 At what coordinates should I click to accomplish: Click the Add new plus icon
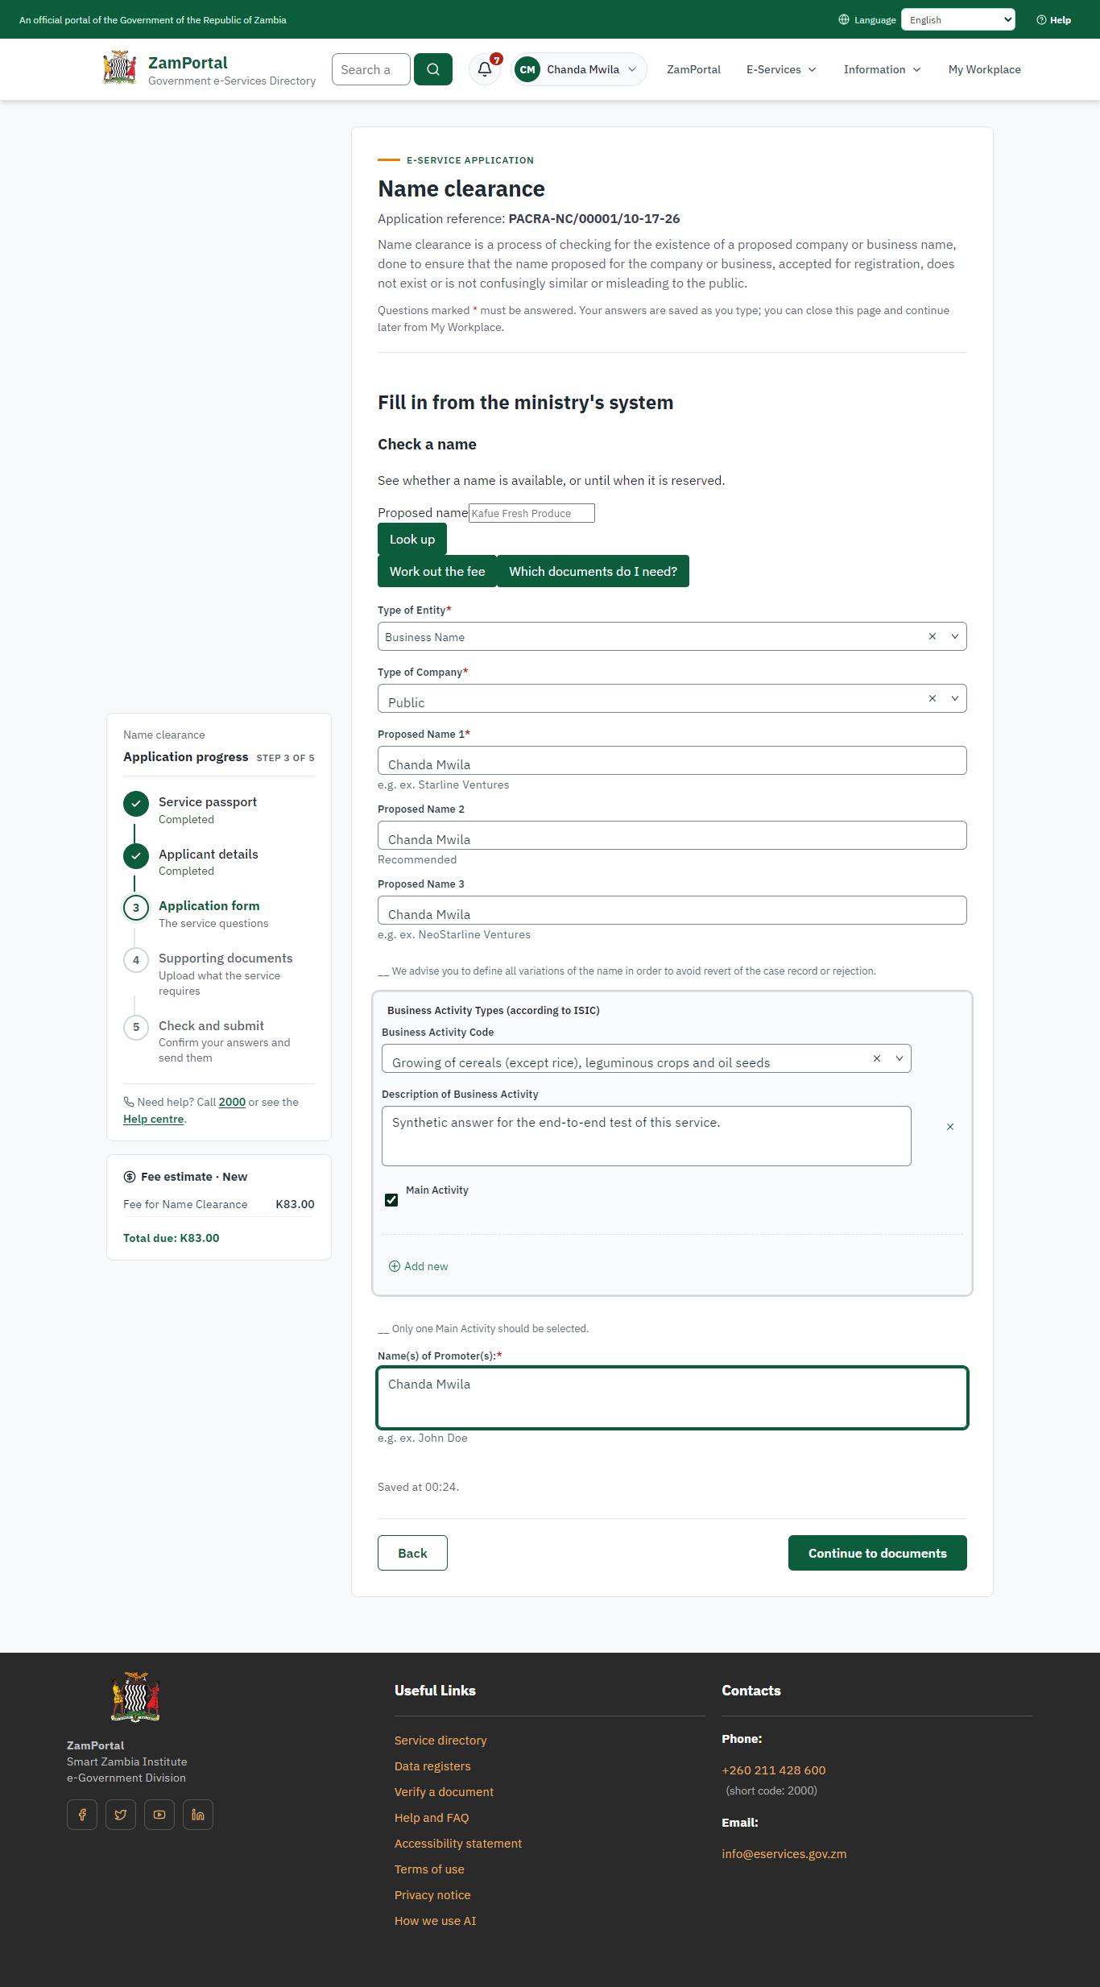tap(395, 1266)
